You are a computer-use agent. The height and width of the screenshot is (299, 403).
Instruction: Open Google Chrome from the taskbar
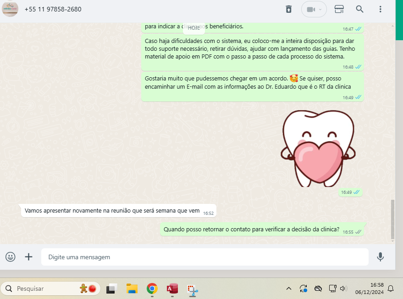pos(152,288)
